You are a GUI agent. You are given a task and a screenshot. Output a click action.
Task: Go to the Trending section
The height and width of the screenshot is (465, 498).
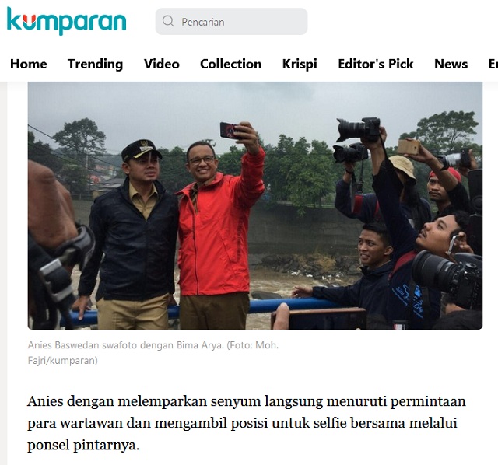95,64
